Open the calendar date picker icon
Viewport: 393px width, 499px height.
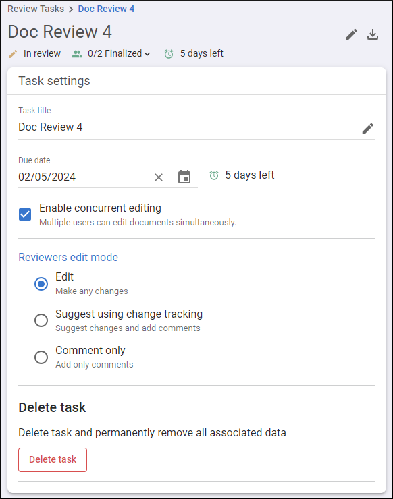coord(184,177)
